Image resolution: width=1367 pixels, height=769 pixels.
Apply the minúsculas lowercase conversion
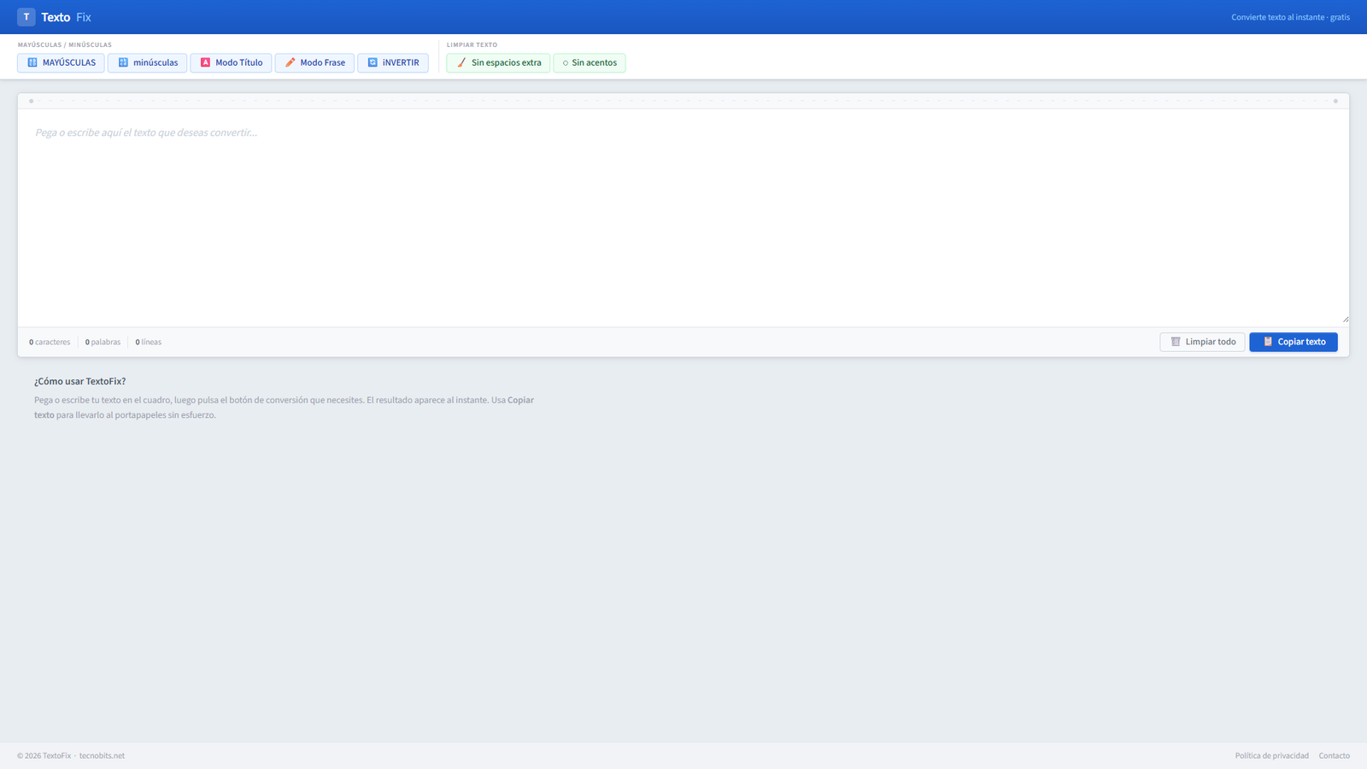147,62
